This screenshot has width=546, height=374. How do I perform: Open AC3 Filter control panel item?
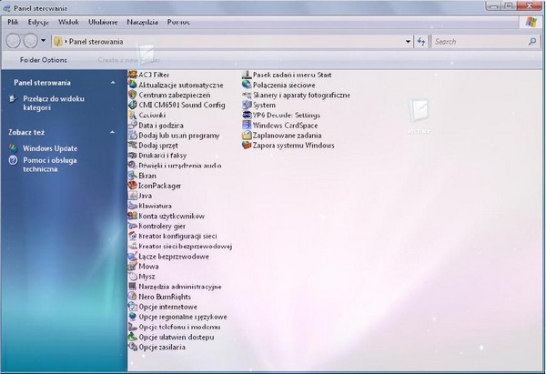(154, 74)
